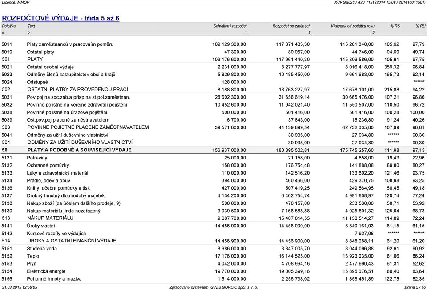Click Ost.pov.poj.placené zaměstnavatelem row label
The height and width of the screenshot is (290, 427).
pos(68,120)
